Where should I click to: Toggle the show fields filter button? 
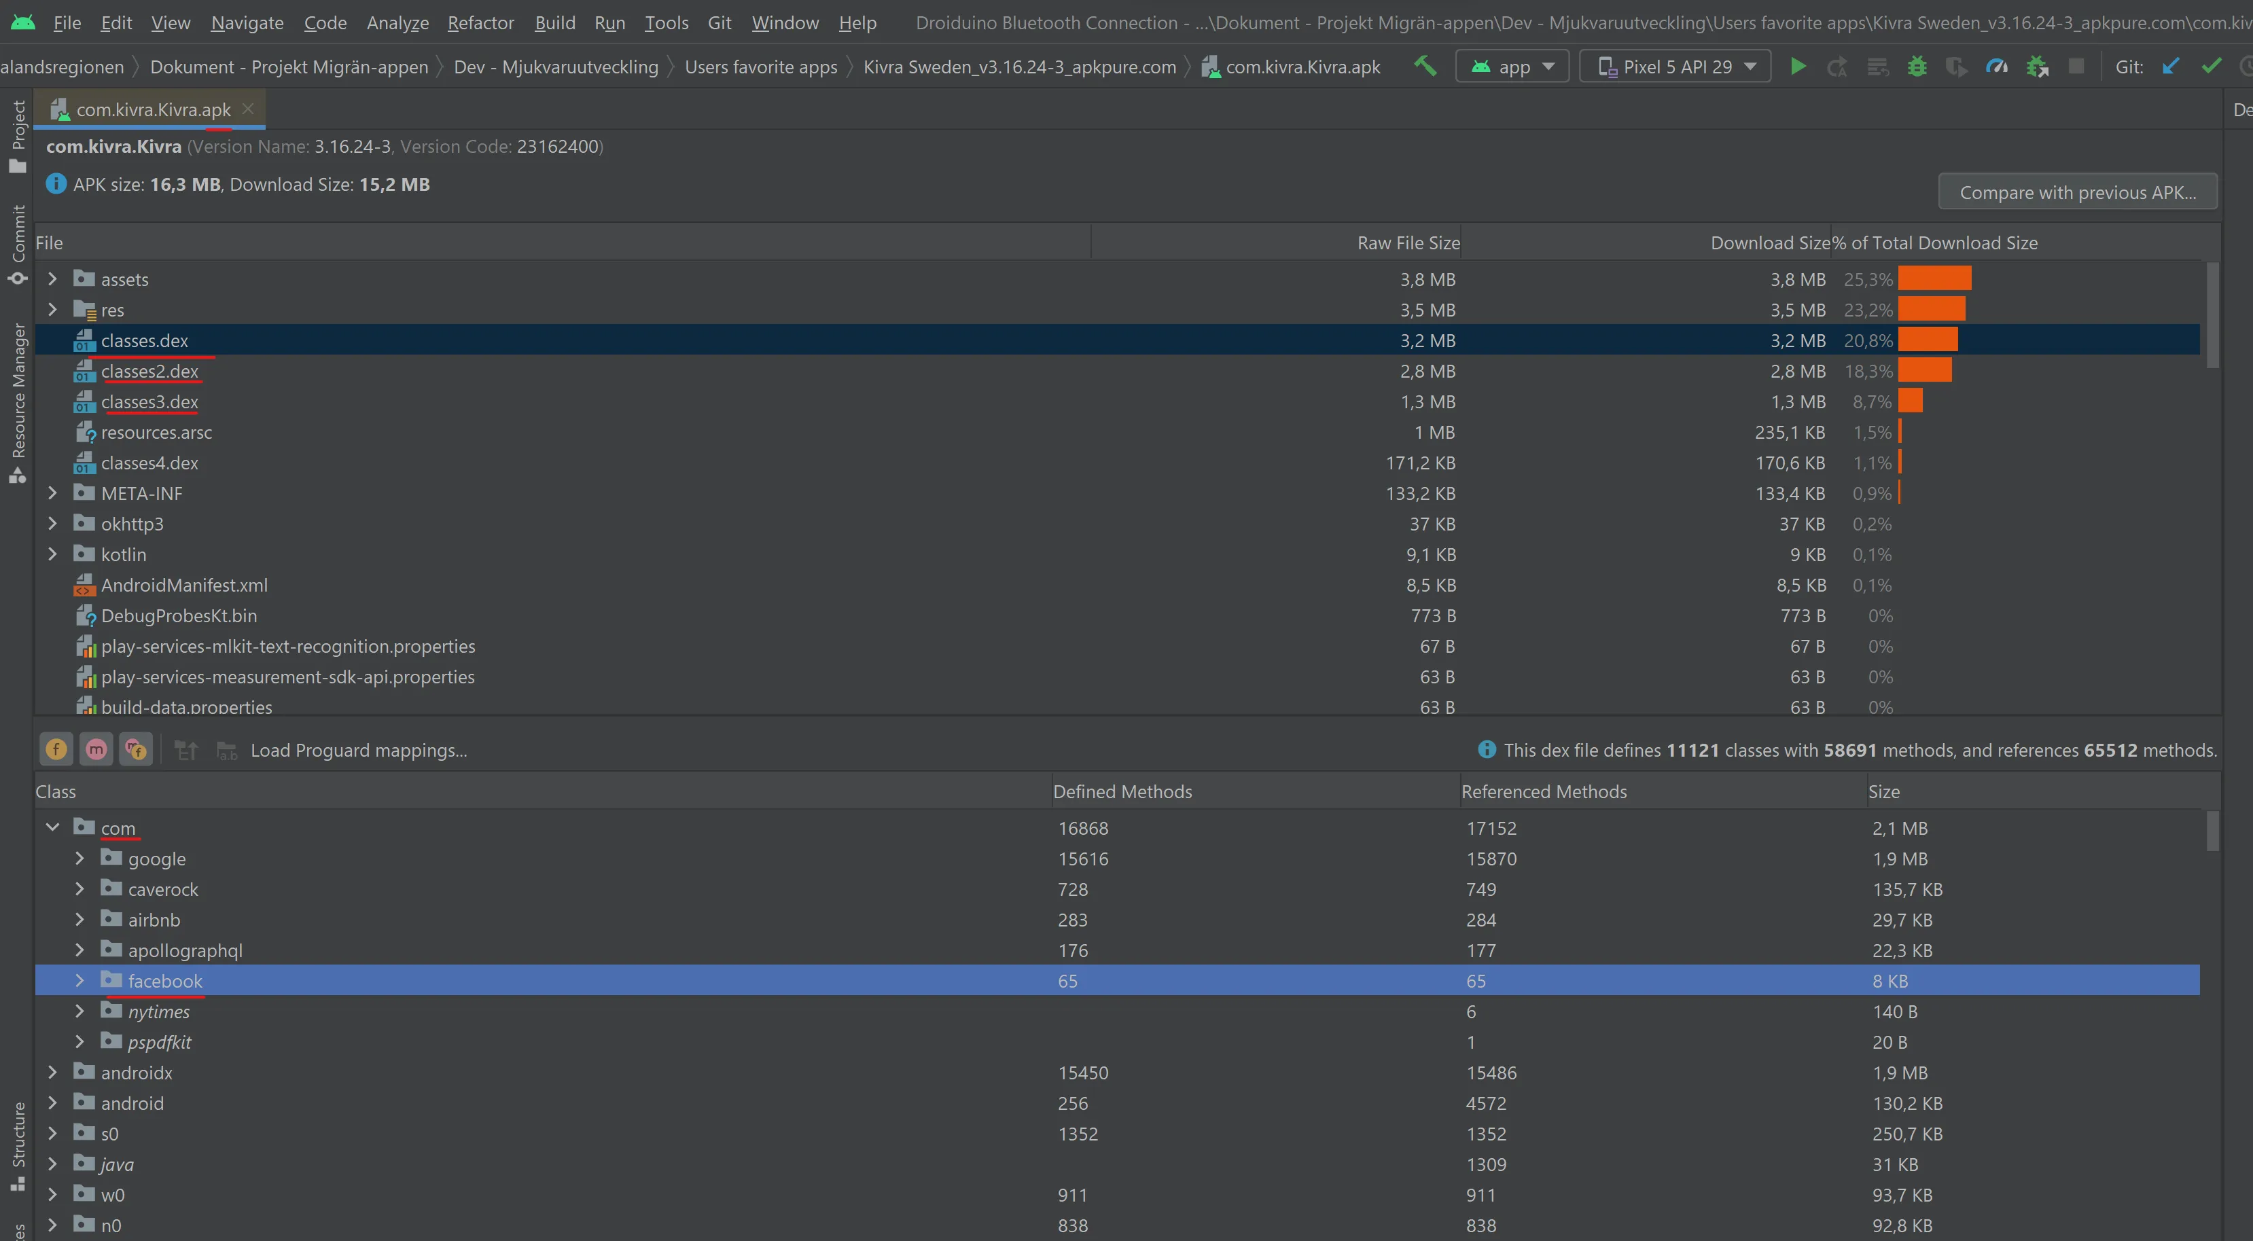click(57, 749)
